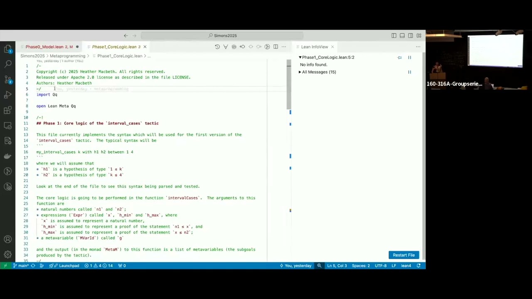Switch to the Phase1_CoreLogic.lean tab

pyautogui.click(x=116, y=47)
